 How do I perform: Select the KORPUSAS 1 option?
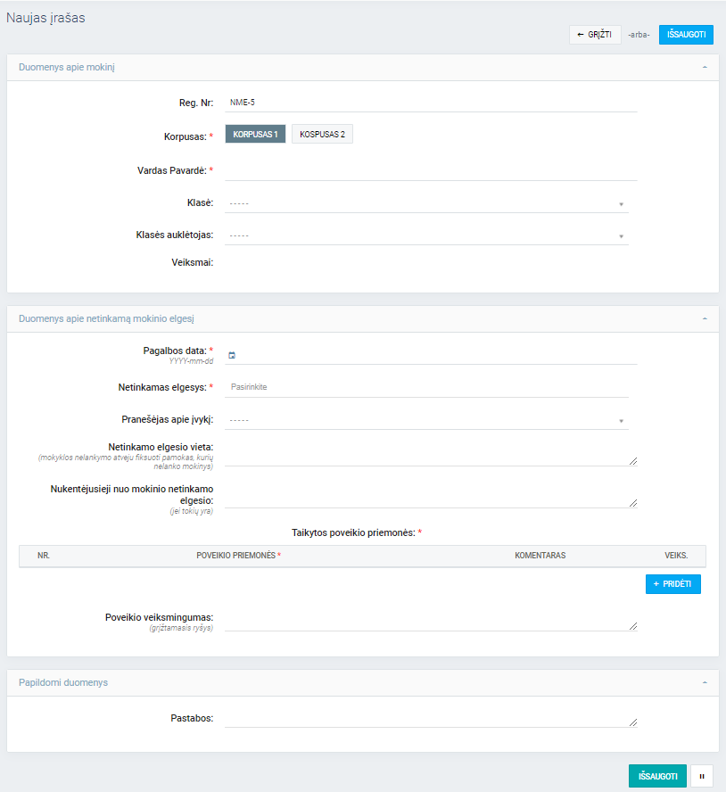point(255,134)
